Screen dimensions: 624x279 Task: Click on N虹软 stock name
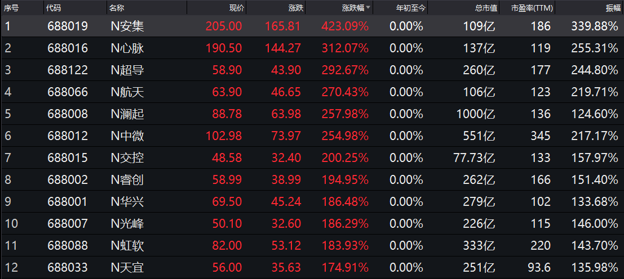pos(127,246)
